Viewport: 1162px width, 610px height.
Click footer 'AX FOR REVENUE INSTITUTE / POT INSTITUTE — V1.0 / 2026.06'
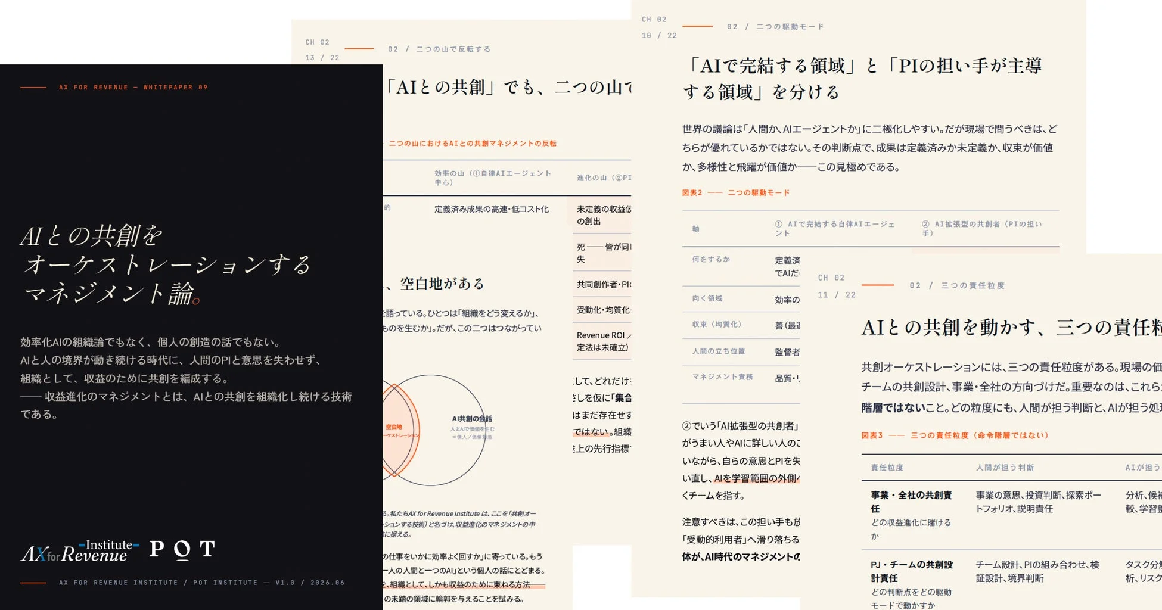point(201,583)
